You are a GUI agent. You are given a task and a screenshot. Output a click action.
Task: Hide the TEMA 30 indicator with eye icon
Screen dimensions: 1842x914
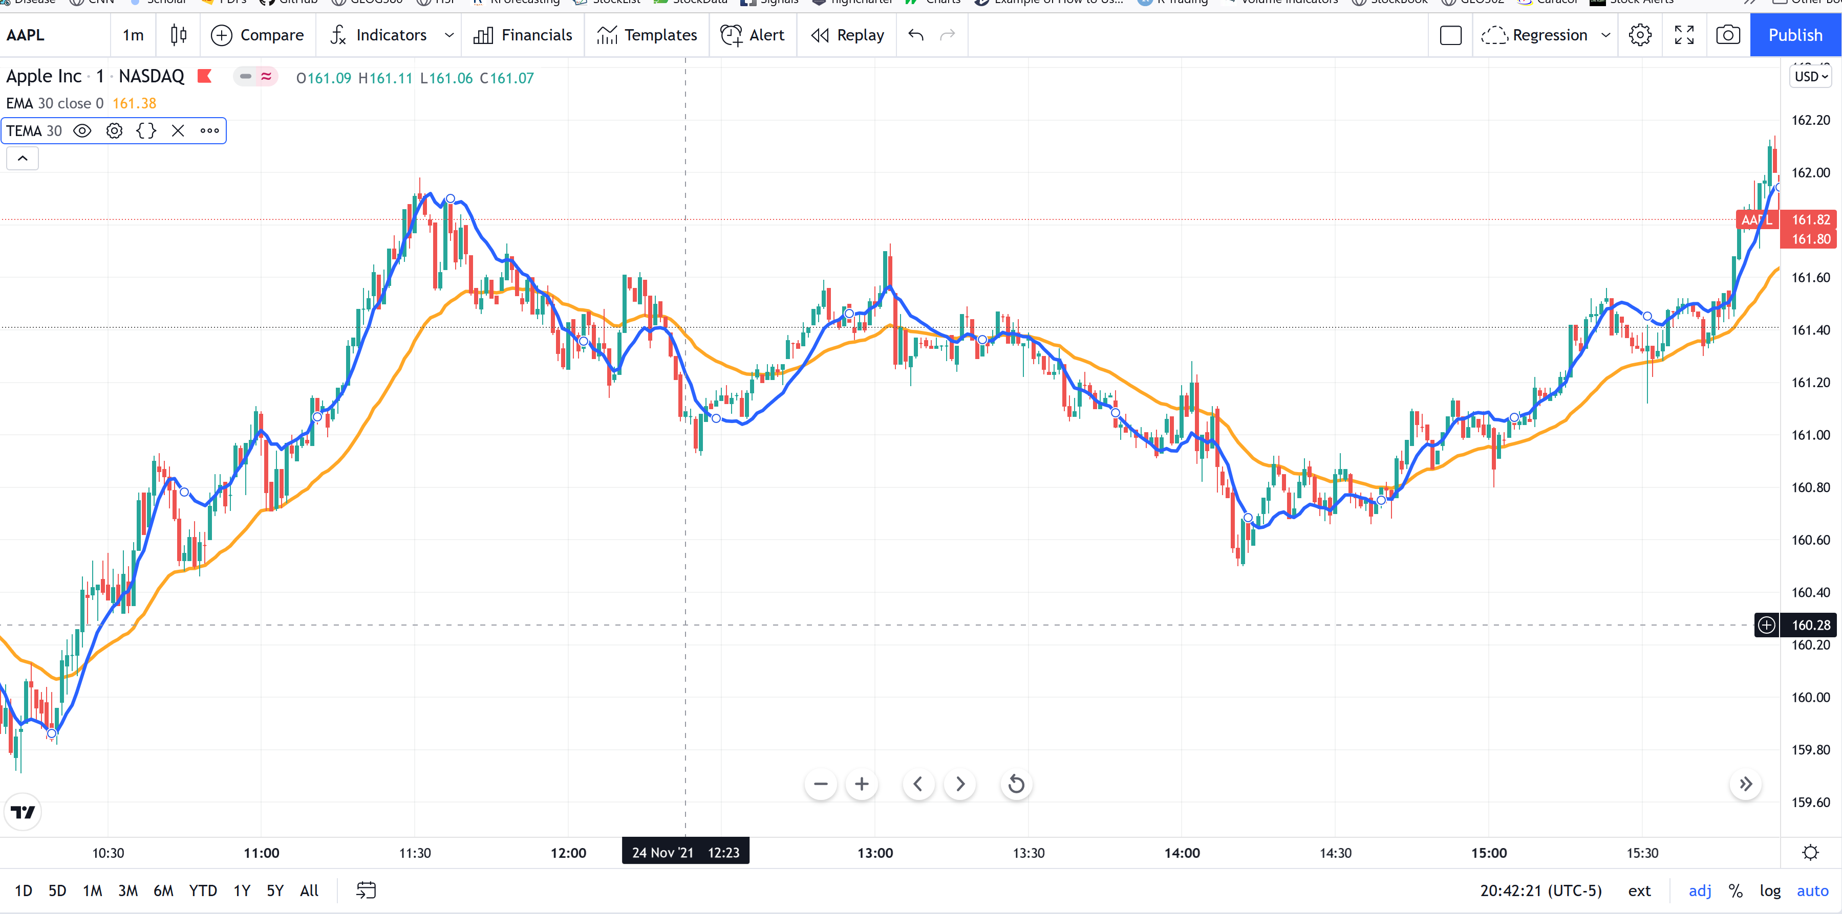[82, 131]
